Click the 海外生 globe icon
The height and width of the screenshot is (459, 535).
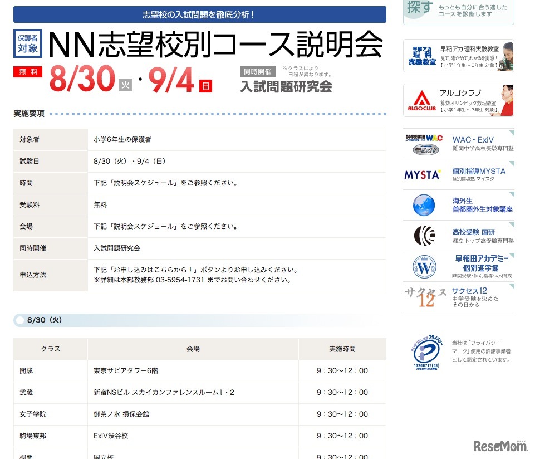point(423,204)
